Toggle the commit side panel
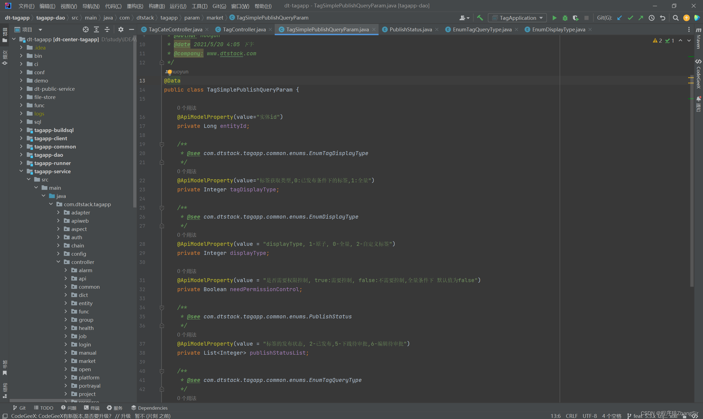This screenshot has height=419, width=703. point(4,57)
